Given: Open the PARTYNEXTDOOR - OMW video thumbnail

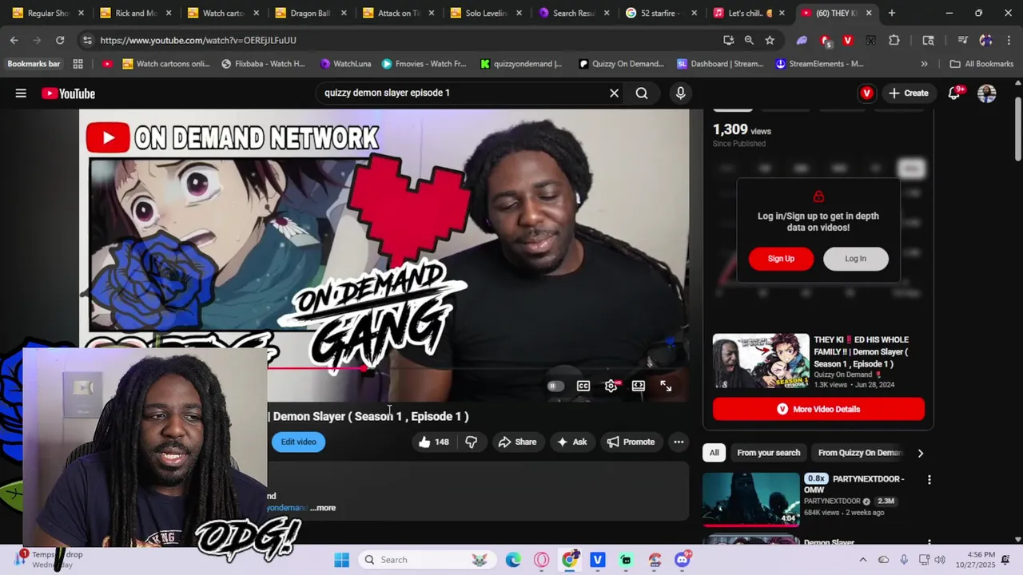Looking at the screenshot, I should (x=751, y=500).
